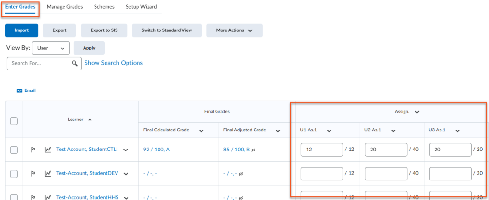Check the box for Test Account, StudentCTLI
Screen dimensions: 489x200
click(14, 150)
